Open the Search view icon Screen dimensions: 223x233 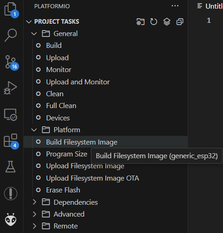(10, 35)
